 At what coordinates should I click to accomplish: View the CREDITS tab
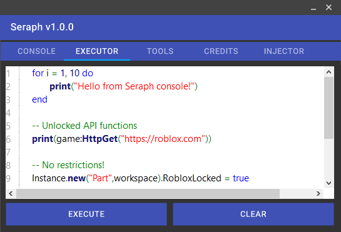(221, 51)
